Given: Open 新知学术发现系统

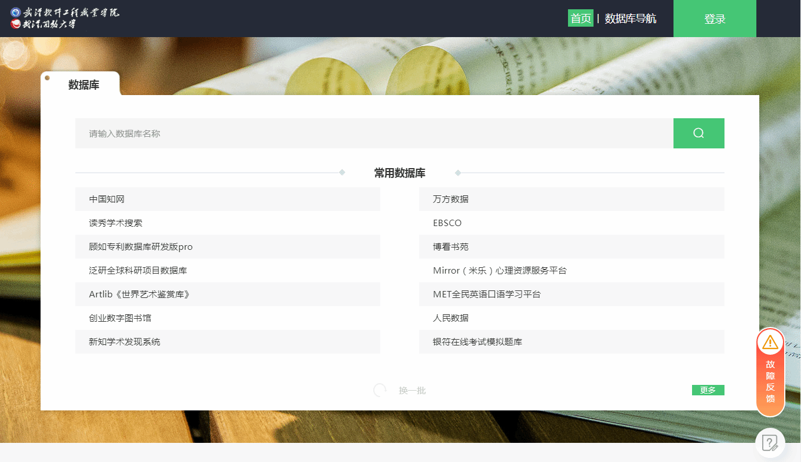Looking at the screenshot, I should [125, 342].
